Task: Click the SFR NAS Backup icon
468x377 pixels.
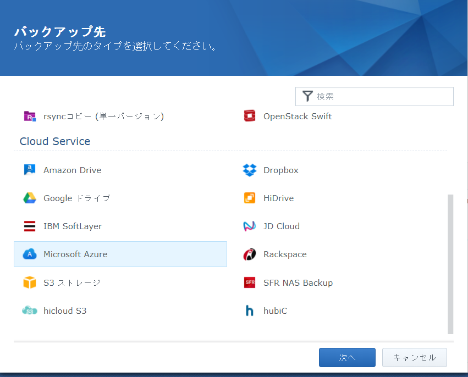Action: click(x=250, y=282)
